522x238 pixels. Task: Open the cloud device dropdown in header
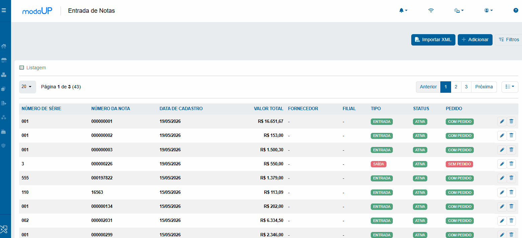pos(459,10)
